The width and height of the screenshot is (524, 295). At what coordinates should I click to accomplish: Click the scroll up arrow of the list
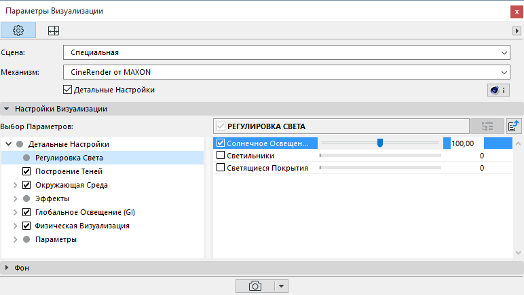click(518, 143)
